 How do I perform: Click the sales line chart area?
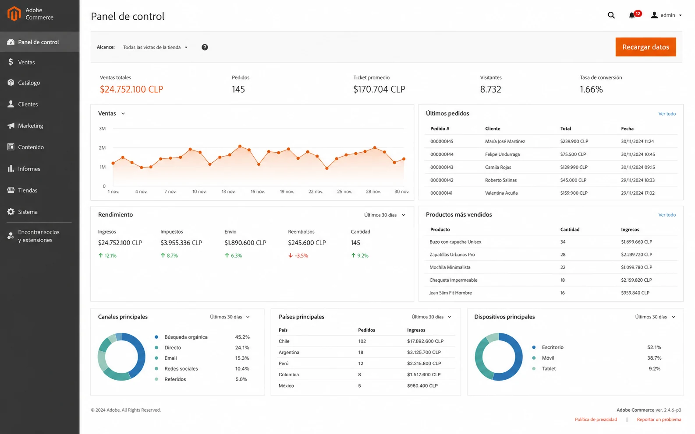click(258, 157)
